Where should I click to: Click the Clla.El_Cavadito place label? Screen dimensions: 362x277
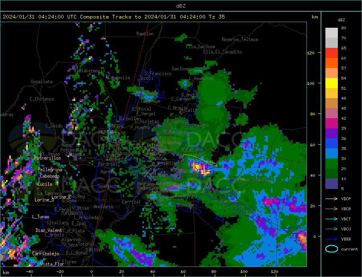click(x=222, y=52)
